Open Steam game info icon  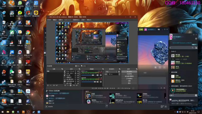(160, 67)
